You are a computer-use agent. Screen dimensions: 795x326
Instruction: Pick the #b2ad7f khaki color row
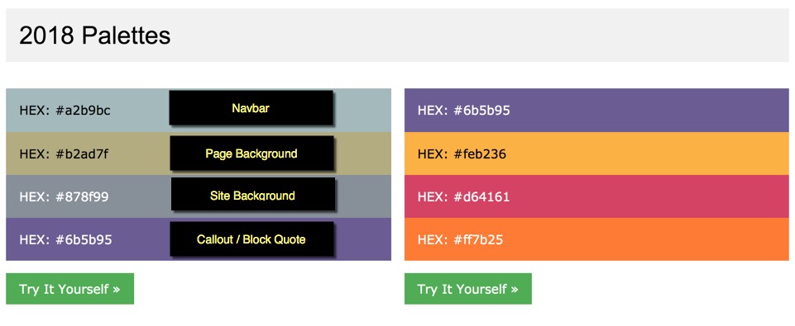199,154
